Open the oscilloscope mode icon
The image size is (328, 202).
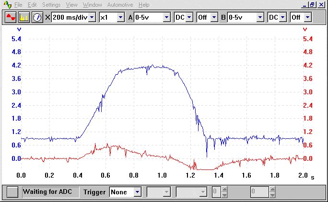(x=11, y=17)
